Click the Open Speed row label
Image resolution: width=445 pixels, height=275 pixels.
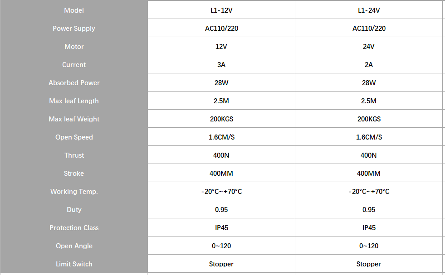[x=74, y=137]
